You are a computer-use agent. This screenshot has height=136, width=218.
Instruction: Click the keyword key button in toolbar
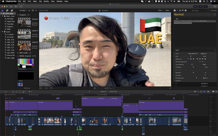tap(16, 6)
